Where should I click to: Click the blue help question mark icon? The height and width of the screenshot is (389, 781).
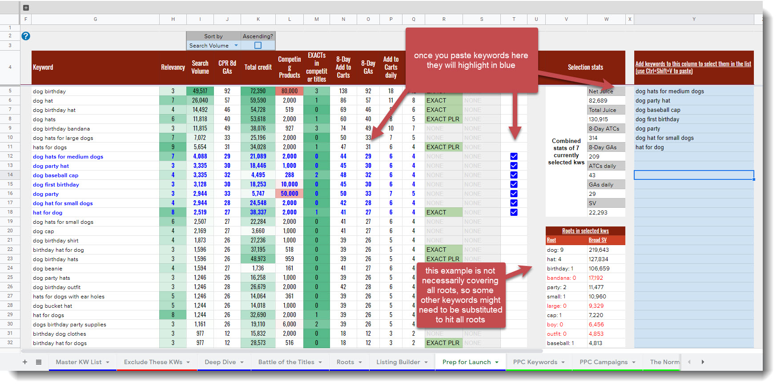26,36
